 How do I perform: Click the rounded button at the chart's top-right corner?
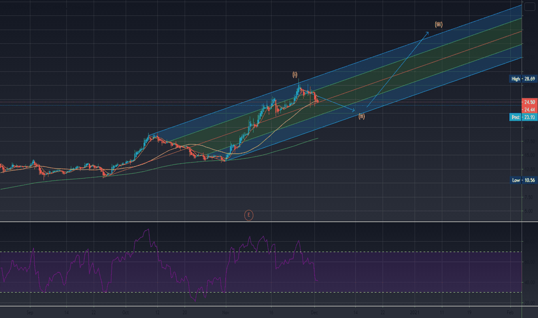(x=529, y=7)
